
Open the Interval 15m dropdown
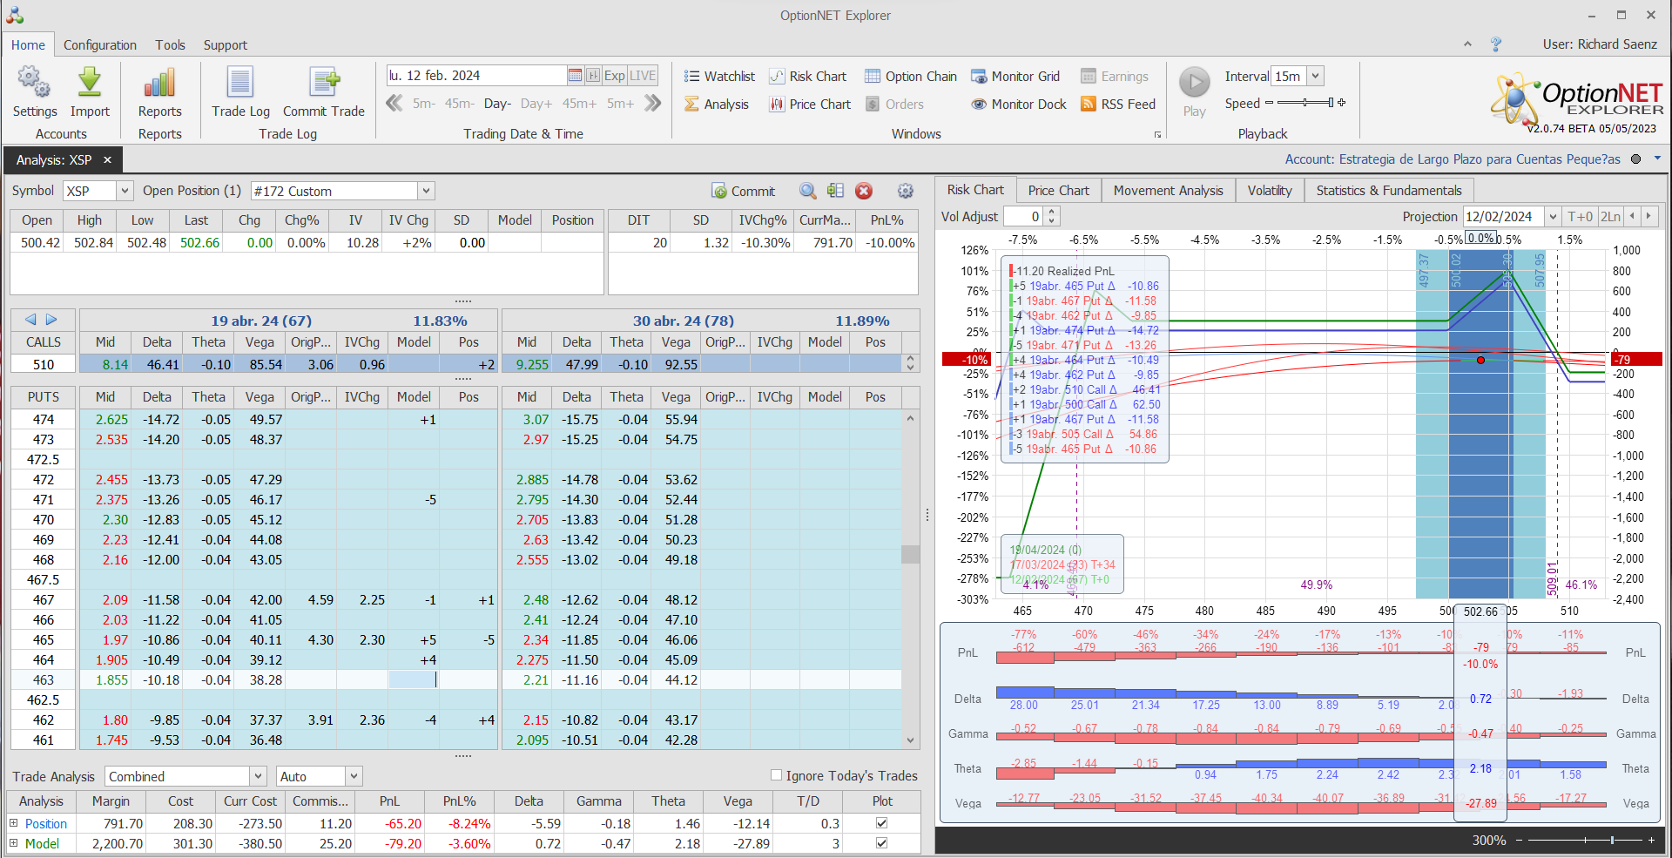[1316, 76]
